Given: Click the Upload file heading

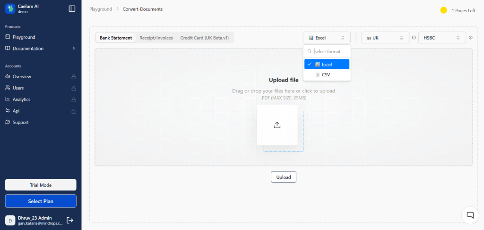Looking at the screenshot, I should click(284, 80).
